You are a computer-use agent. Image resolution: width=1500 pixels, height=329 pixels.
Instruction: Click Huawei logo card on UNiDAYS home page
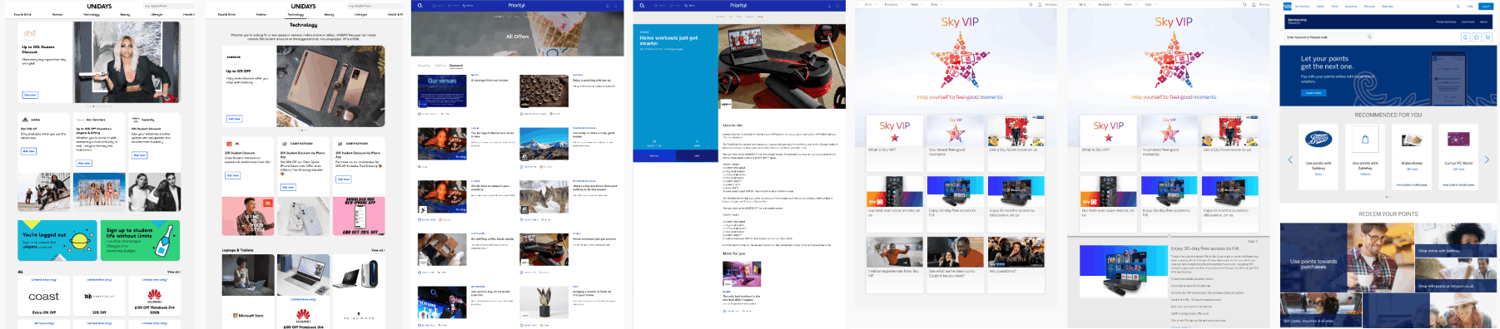pyautogui.click(x=154, y=295)
